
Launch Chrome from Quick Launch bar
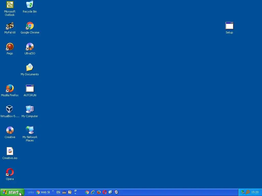pos(87,192)
